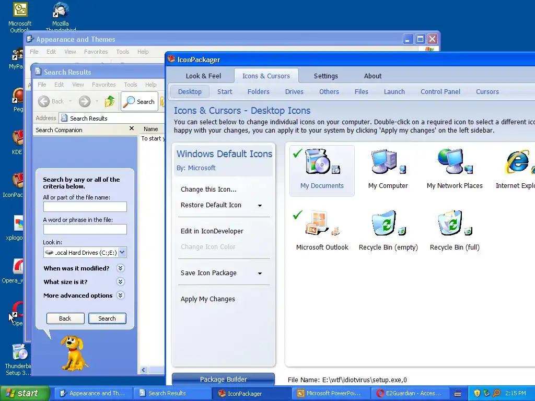The image size is (535, 401).
Task: Click the Search toolbar button with magnifier
Action: (139, 101)
